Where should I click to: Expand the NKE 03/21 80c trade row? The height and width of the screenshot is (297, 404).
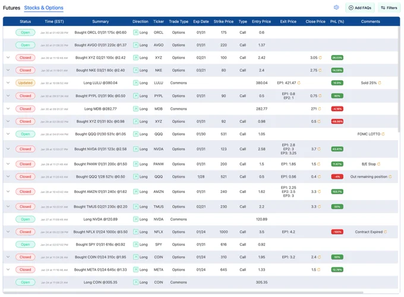point(8,70)
